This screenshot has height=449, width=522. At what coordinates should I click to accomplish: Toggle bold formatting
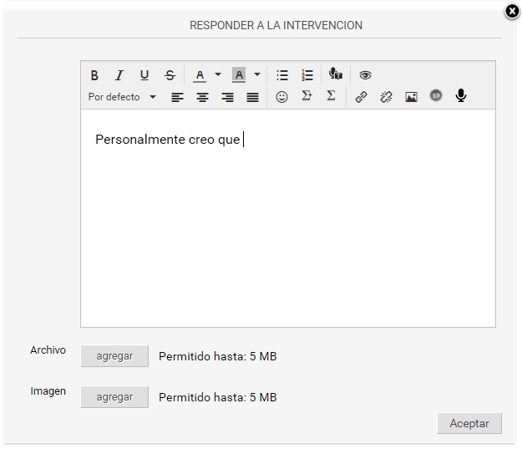[94, 75]
